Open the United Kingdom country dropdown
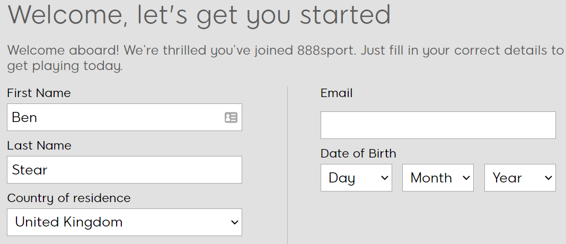566x244 pixels. point(124,222)
